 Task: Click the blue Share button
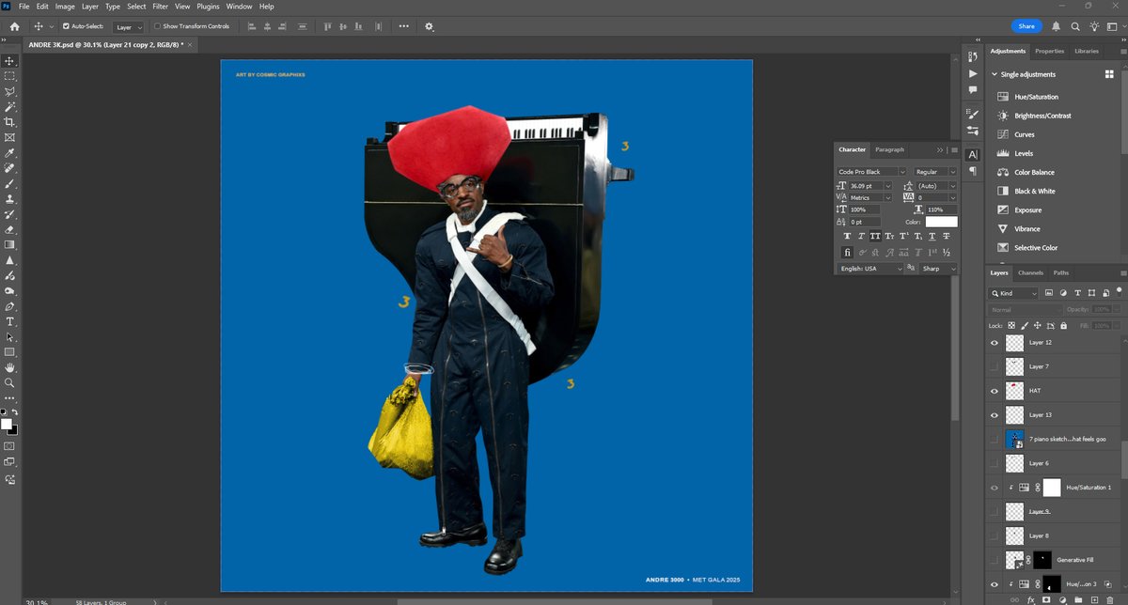click(x=1026, y=26)
